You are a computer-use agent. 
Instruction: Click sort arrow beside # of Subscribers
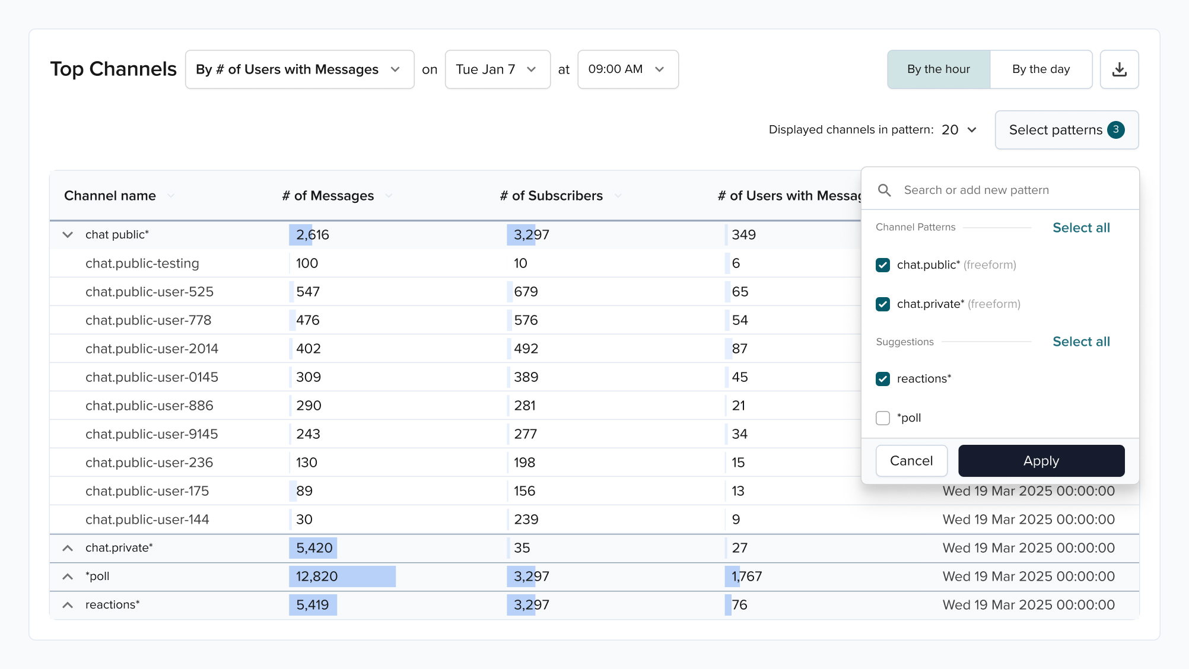[x=618, y=196]
